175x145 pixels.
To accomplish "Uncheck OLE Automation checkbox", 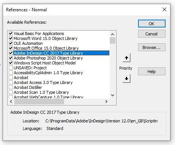I will pyautogui.click(x=11, y=43).
